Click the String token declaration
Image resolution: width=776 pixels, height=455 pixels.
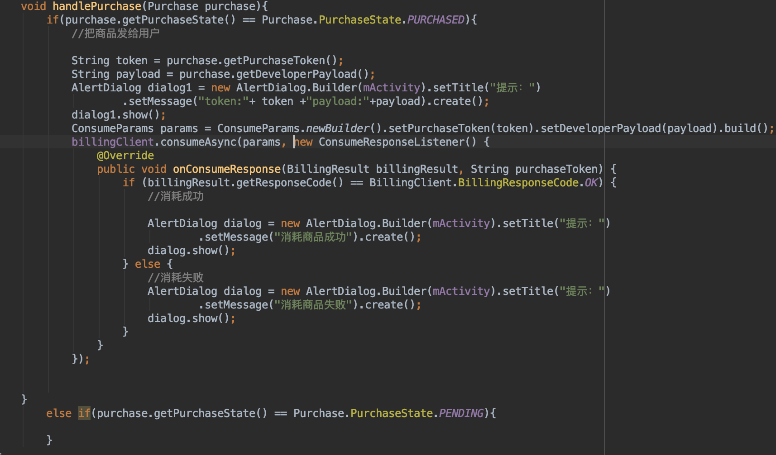[110, 61]
